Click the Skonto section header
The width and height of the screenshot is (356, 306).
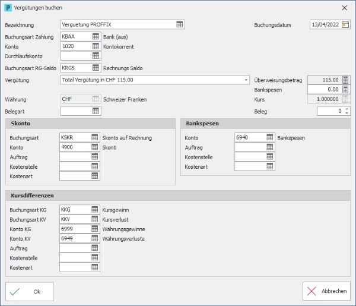90,124
